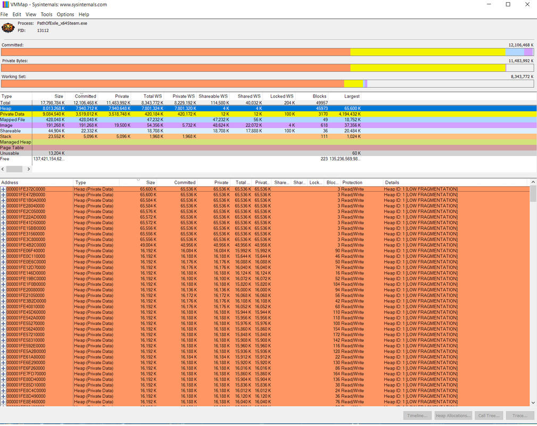Viewport: 537px width, 426px height.
Task: Click the Working Set usage bar
Action: pyautogui.click(x=268, y=84)
